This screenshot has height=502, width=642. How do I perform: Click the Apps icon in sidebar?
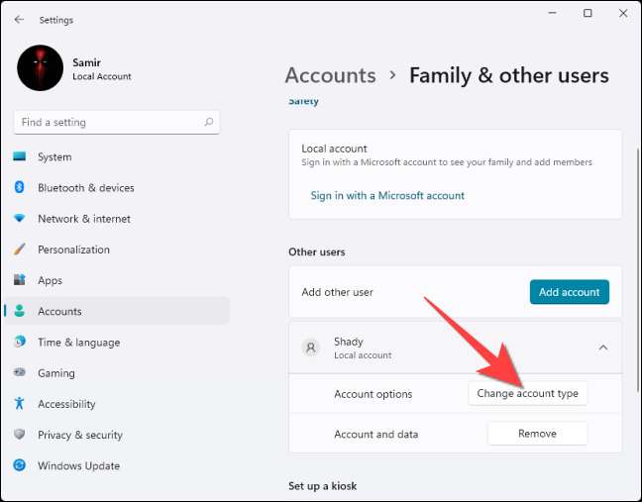point(19,280)
